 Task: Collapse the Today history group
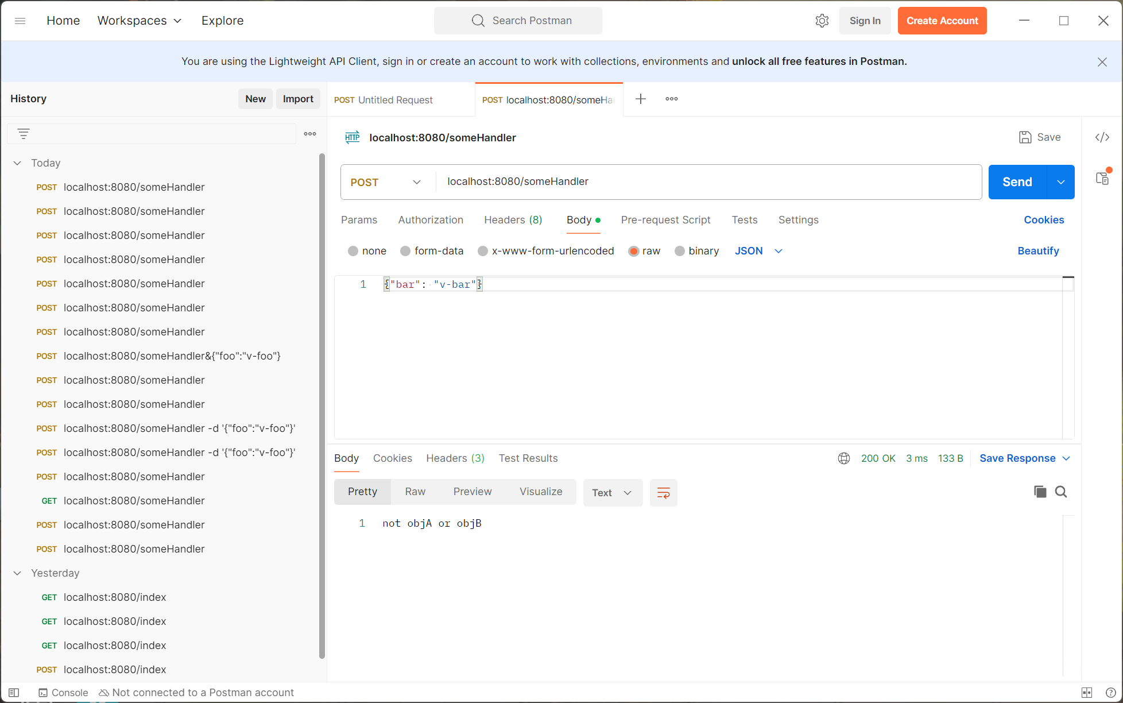click(x=17, y=163)
